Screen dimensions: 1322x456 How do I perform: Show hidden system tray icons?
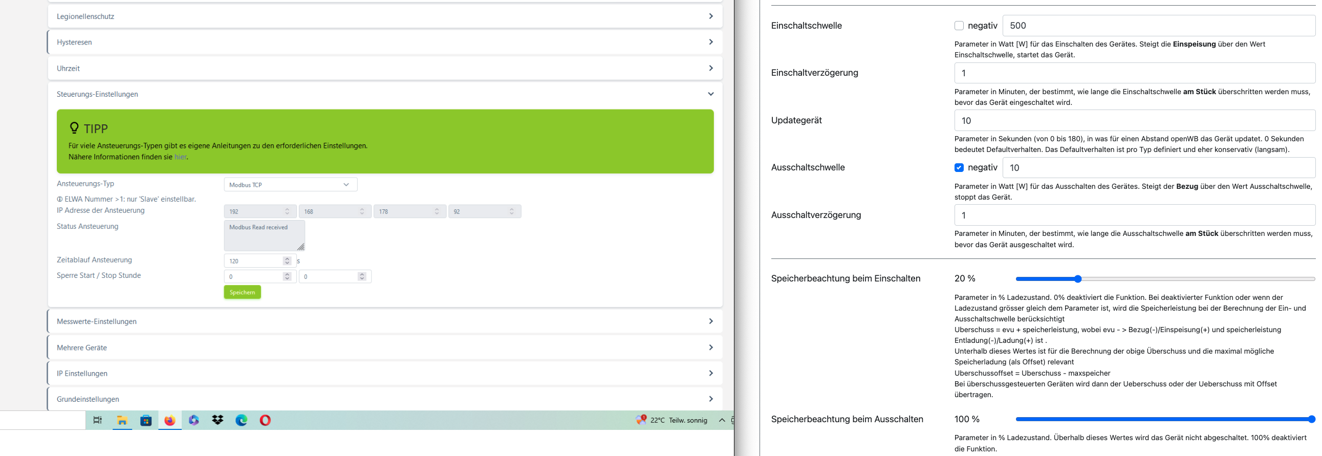722,421
